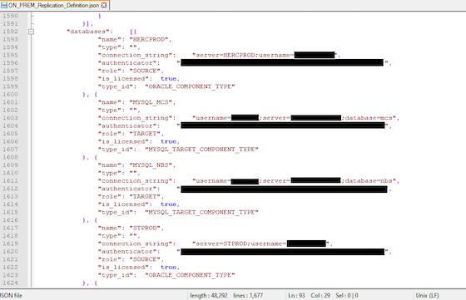
Task: Click the "HERCPROD" name value
Action: coord(149,39)
